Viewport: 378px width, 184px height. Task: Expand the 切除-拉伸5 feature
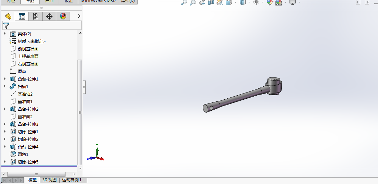(x=5, y=162)
